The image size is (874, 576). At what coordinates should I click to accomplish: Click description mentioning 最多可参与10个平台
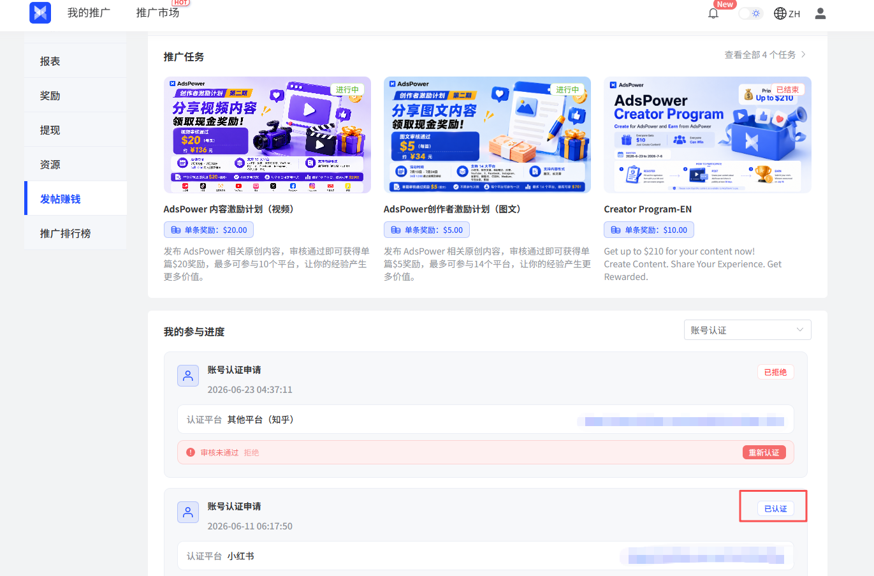pyautogui.click(x=266, y=264)
